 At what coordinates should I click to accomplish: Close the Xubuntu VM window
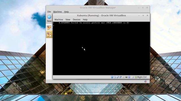(x=147, y=15)
